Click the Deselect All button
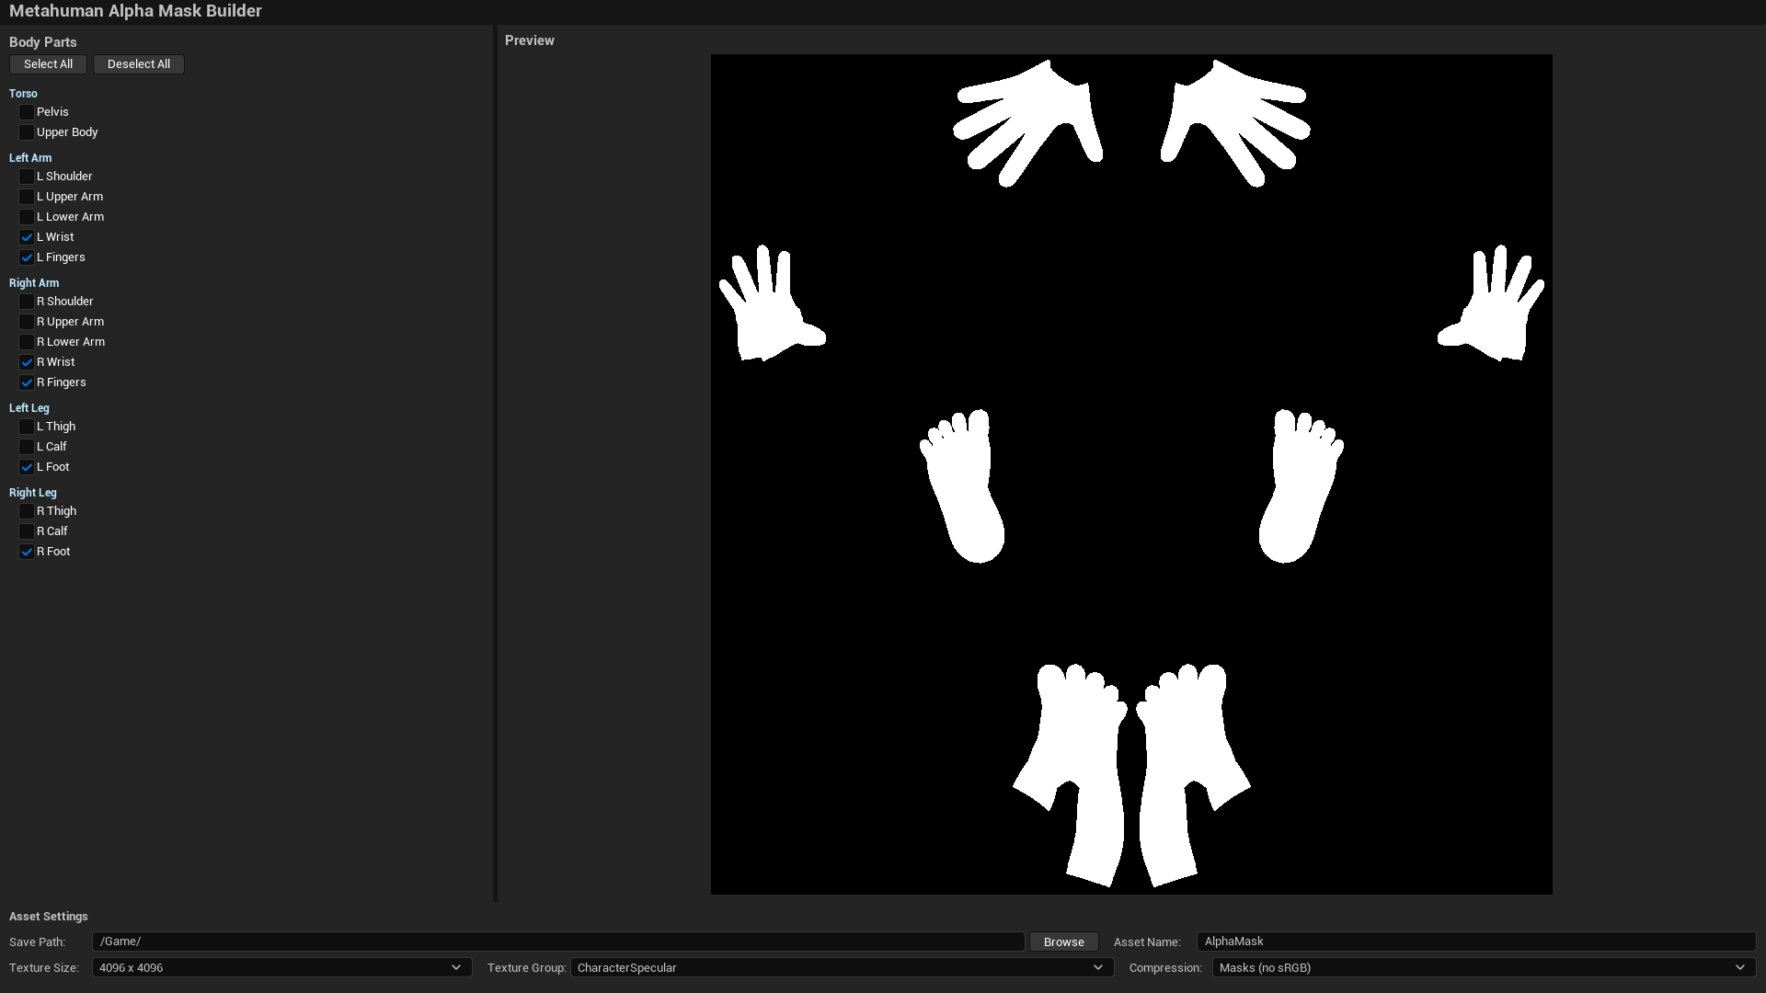Screen dimensions: 1766x993 pyautogui.click(x=139, y=64)
